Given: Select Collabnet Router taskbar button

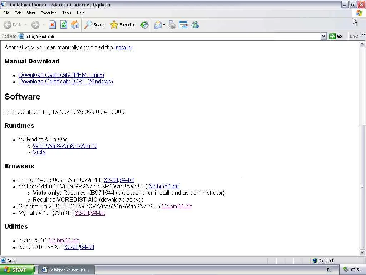Looking at the screenshot, I should pyautogui.click(x=66, y=270).
